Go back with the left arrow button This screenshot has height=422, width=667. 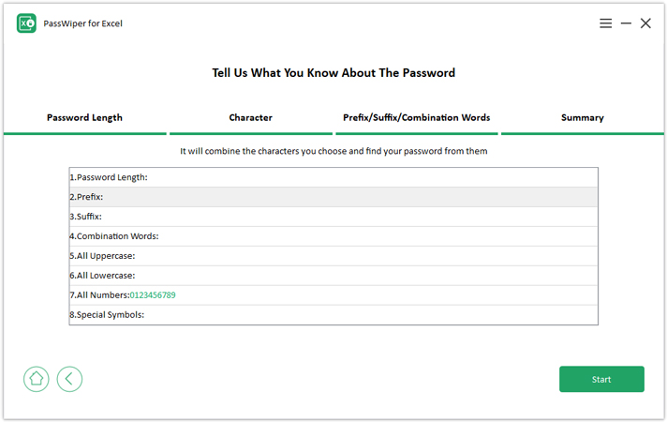(x=69, y=379)
